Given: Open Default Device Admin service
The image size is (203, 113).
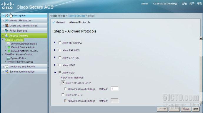Looking at the screenshot, I should click(x=23, y=47).
